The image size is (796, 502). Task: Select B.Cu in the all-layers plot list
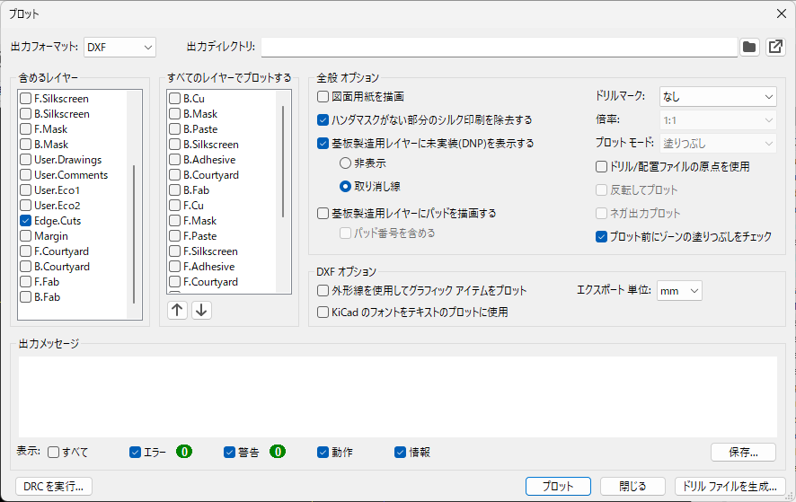click(x=174, y=99)
